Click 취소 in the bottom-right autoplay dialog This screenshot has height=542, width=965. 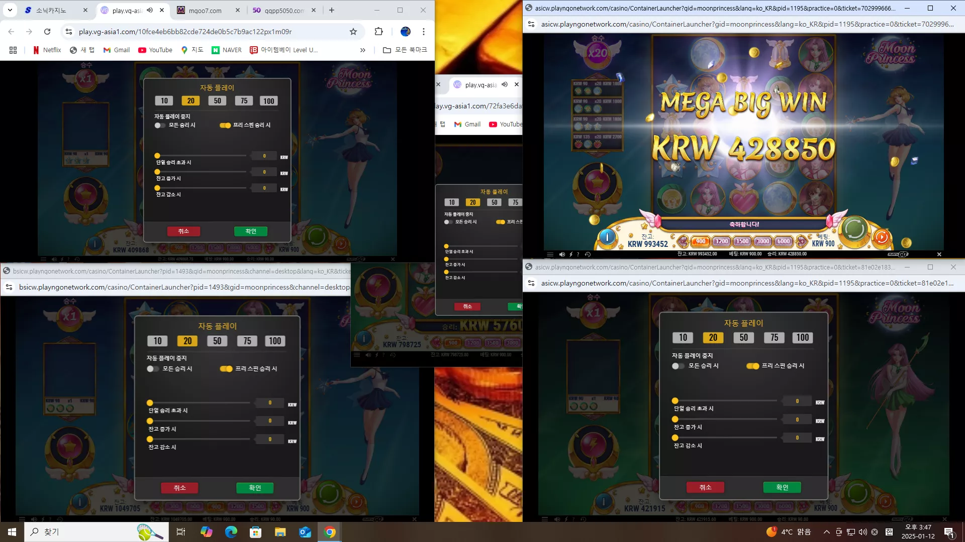coord(705,487)
